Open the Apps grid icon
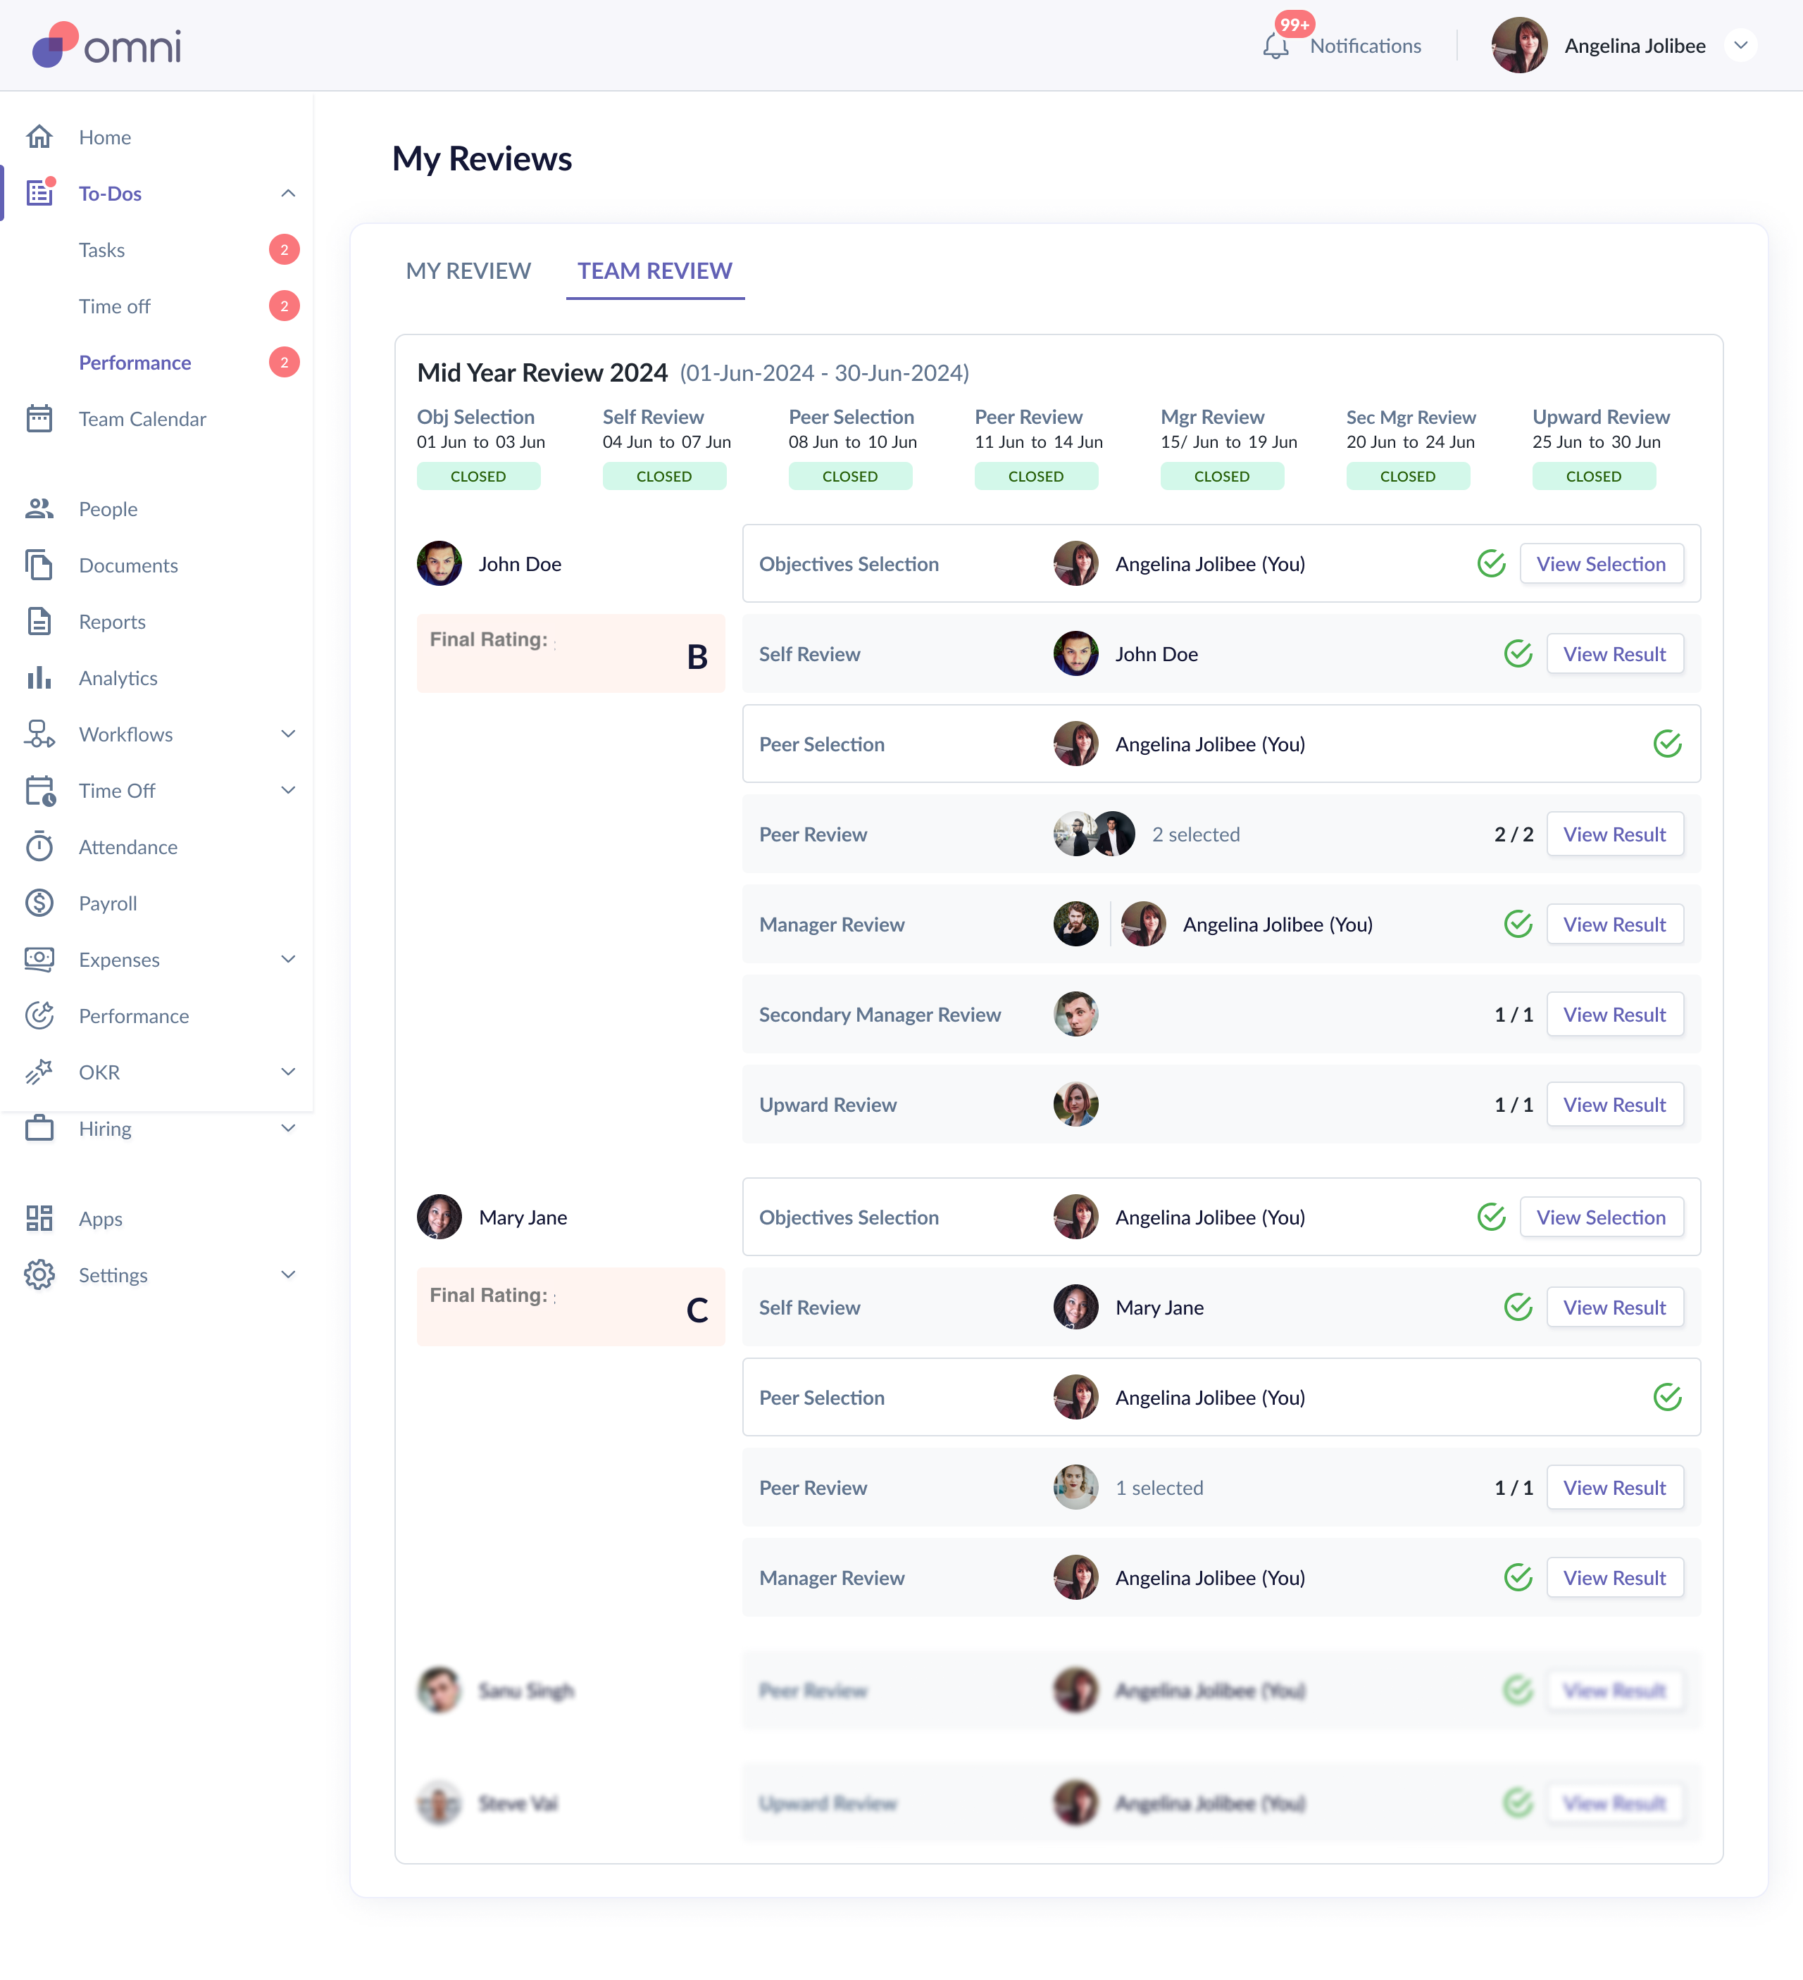The width and height of the screenshot is (1803, 1980). [39, 1218]
